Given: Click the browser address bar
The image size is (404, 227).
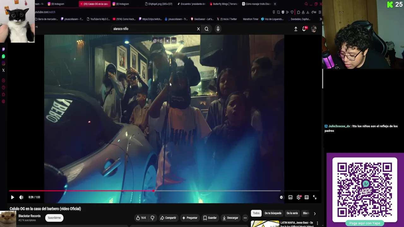Looking at the screenshot, I should (x=151, y=12).
